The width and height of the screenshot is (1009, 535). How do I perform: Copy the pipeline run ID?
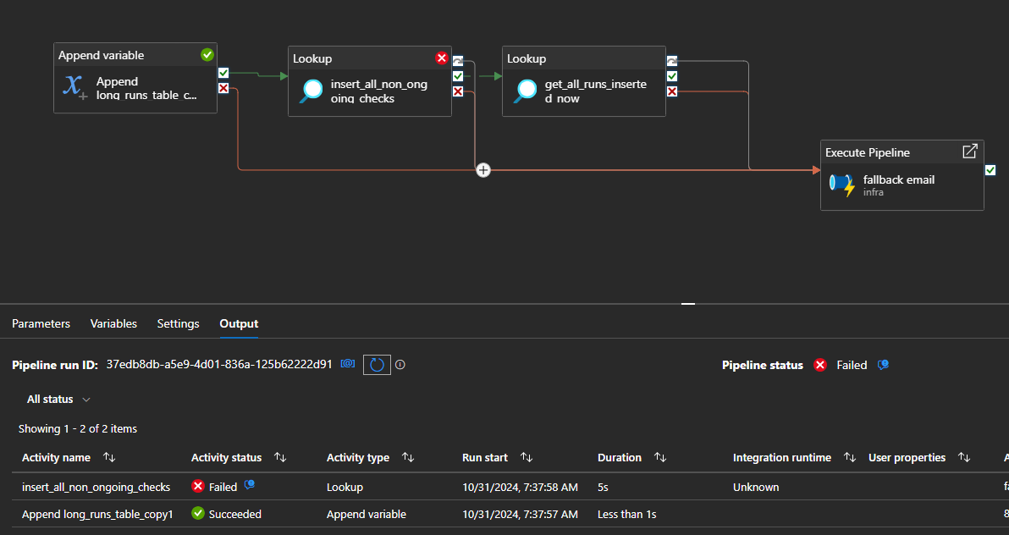click(x=347, y=364)
